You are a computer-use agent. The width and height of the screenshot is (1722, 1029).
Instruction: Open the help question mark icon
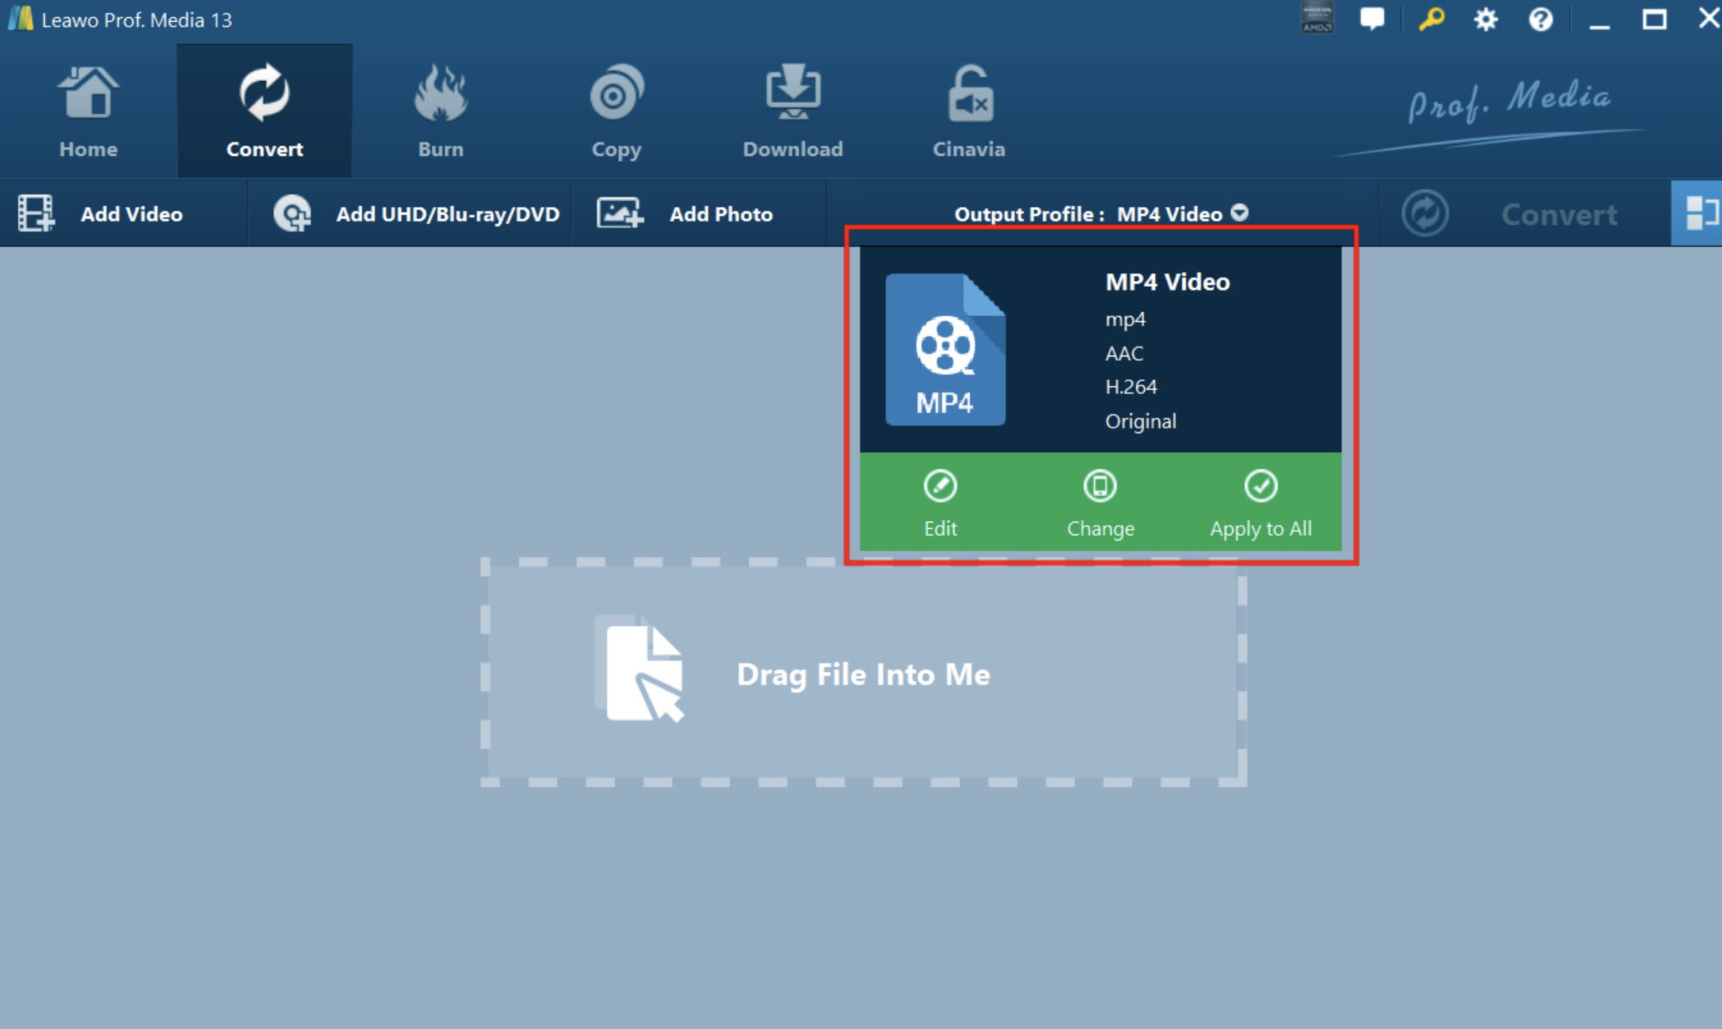coord(1540,19)
